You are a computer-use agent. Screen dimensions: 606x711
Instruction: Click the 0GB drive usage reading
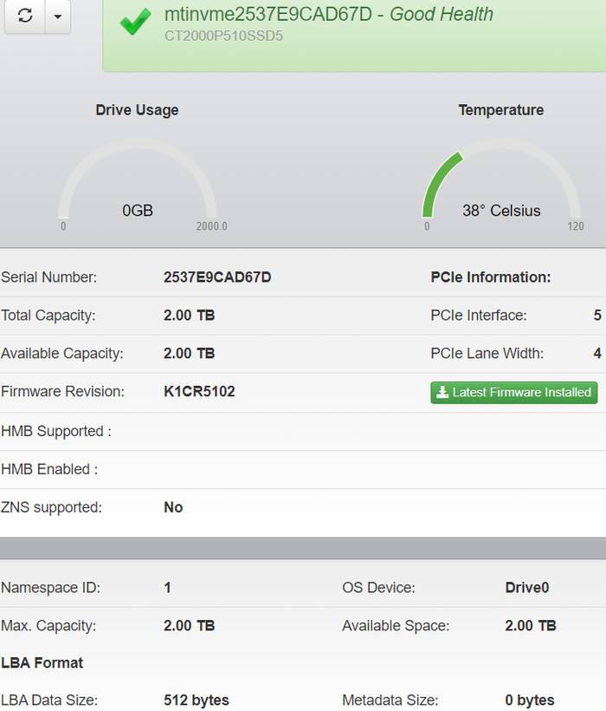pos(138,211)
